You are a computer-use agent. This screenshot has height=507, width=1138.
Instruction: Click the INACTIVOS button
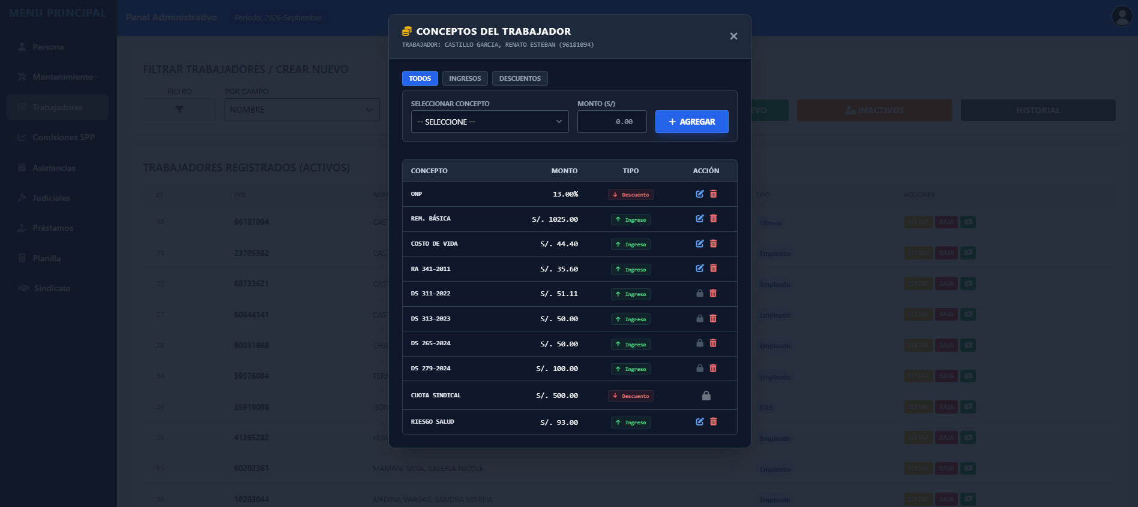tap(875, 110)
